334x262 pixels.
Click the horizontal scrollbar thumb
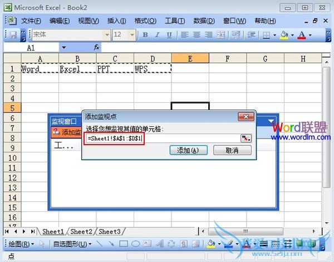click(245, 231)
